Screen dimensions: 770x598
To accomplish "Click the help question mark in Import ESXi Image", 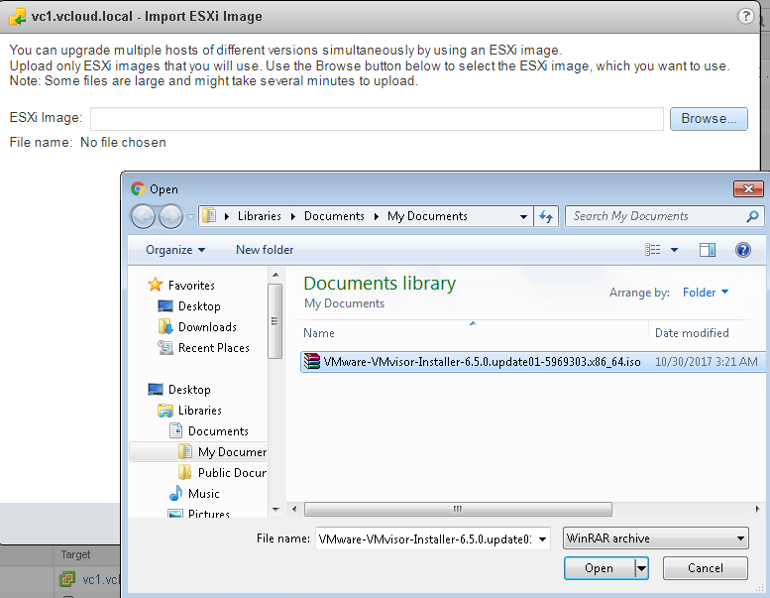I will tap(745, 16).
